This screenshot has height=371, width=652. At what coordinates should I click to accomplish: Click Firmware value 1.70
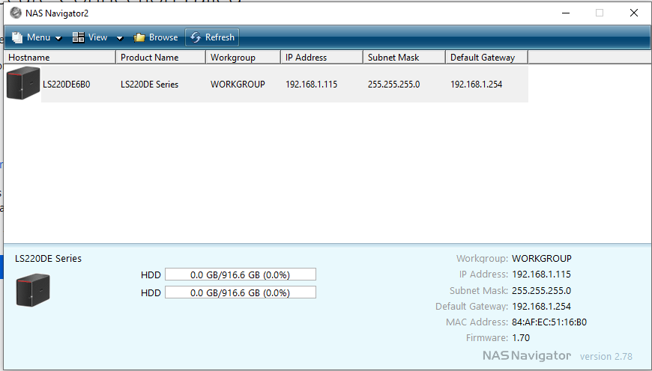point(521,338)
